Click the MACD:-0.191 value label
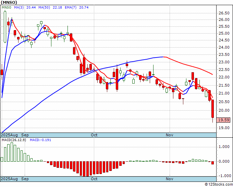Screen dimensions: 233x187 pyautogui.click(x=40, y=140)
